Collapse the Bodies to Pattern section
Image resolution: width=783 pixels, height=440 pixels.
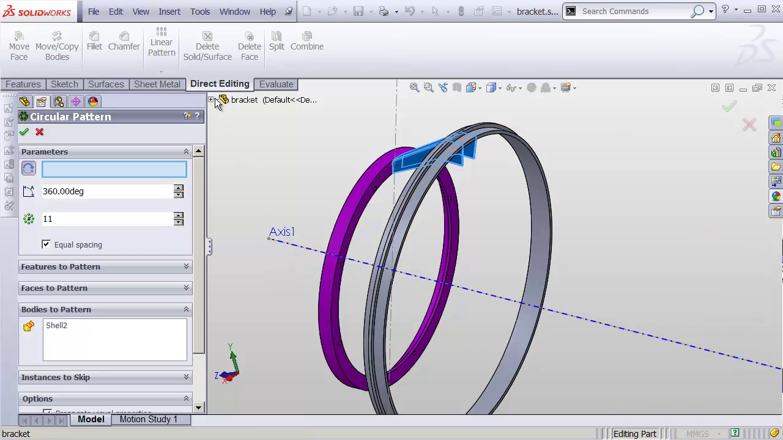[x=186, y=309]
